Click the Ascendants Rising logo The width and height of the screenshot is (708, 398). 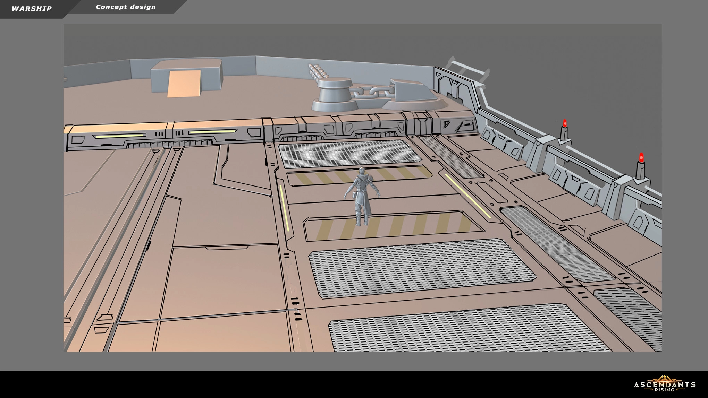664,384
